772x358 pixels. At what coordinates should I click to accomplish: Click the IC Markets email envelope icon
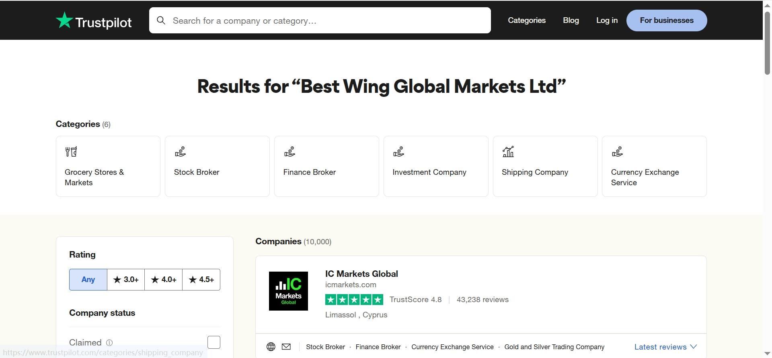286,347
